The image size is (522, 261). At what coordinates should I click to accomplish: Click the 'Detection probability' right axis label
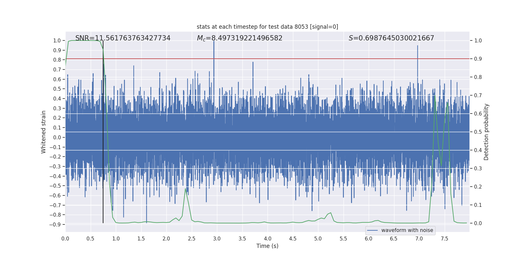tap(486, 132)
